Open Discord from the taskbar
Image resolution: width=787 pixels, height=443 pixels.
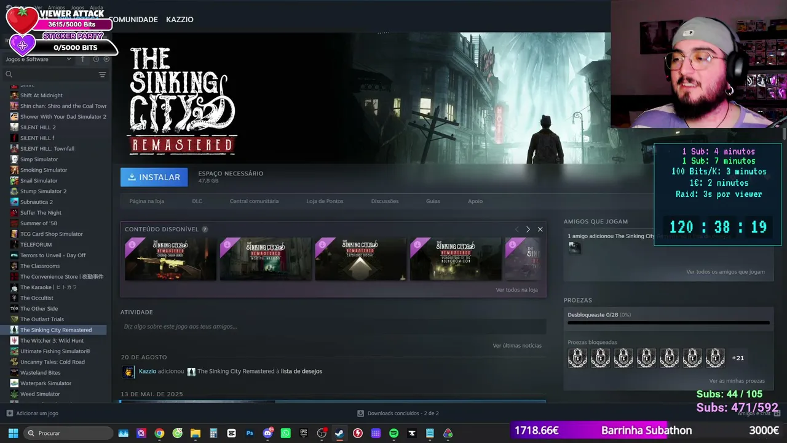pyautogui.click(x=267, y=433)
